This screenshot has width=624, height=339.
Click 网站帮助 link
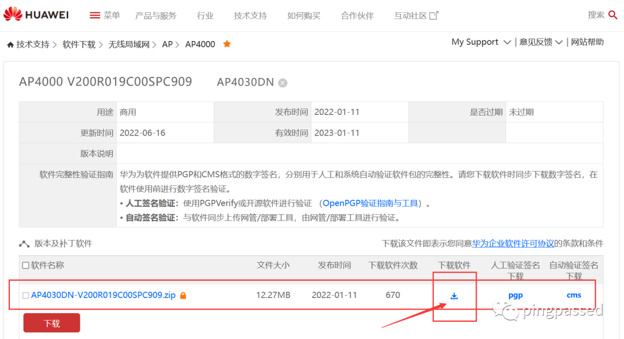click(588, 42)
